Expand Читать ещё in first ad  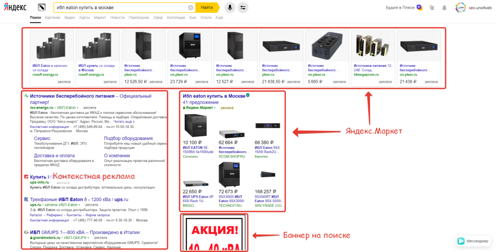click(x=124, y=122)
